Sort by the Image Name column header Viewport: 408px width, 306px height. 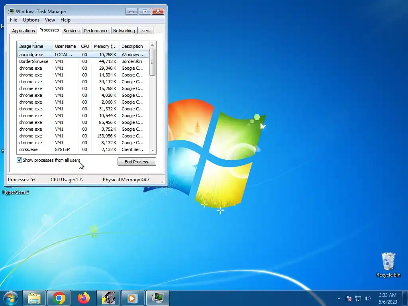[35, 46]
